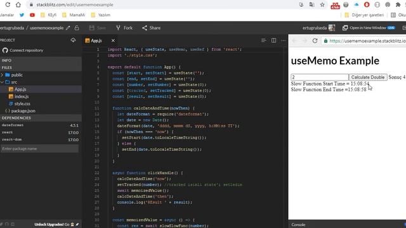This screenshot has height=228, width=406.
Task: Click the Save button
Action: (97, 28)
